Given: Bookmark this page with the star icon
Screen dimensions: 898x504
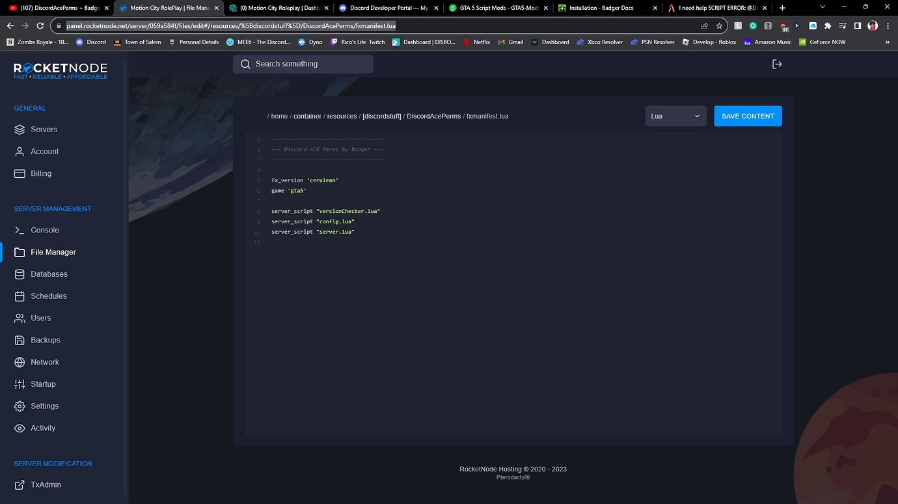Looking at the screenshot, I should tap(719, 26).
